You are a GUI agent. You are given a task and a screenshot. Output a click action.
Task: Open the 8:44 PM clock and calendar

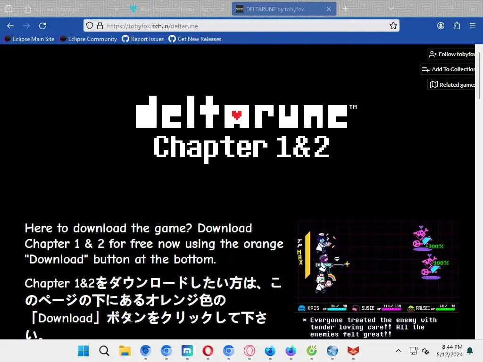tap(450, 351)
